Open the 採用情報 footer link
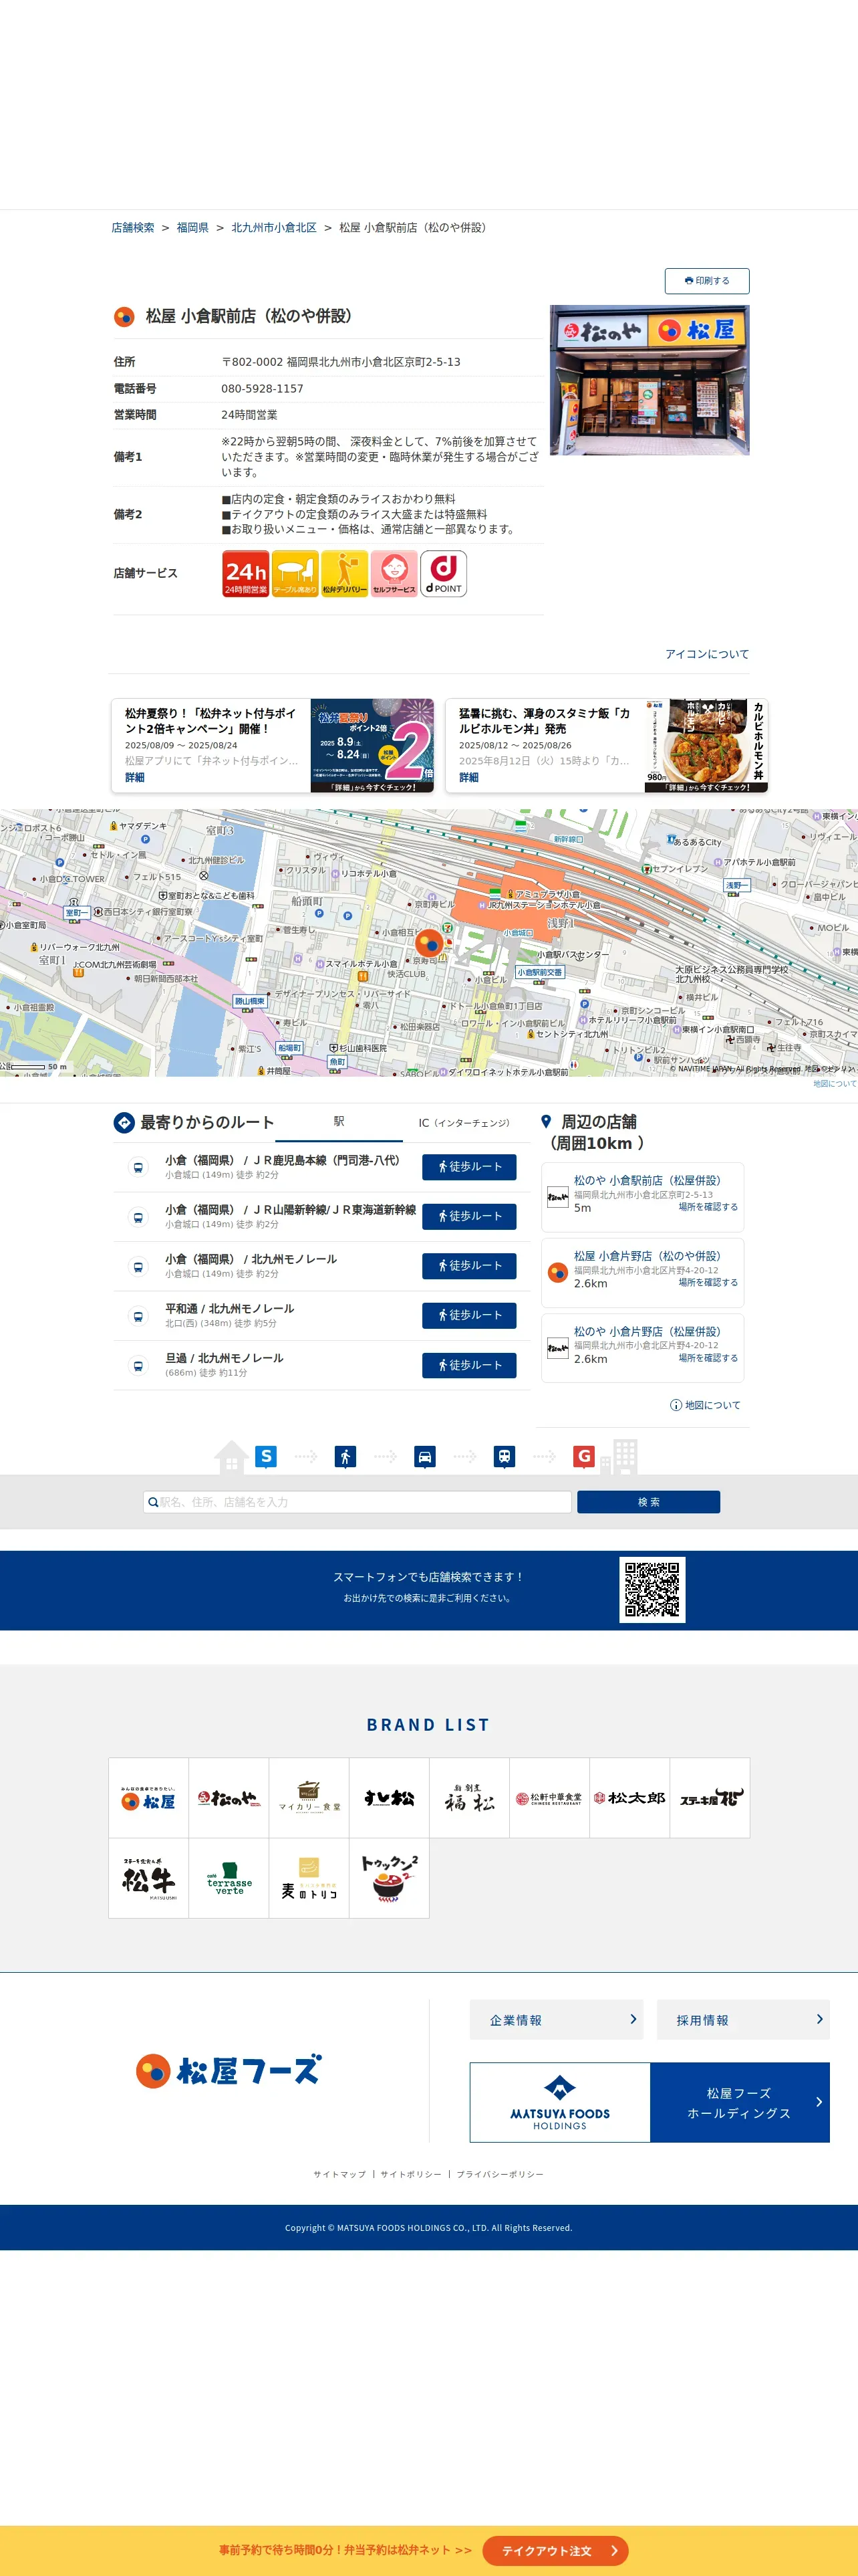Image resolution: width=858 pixels, height=2576 pixels. pyautogui.click(x=743, y=2020)
